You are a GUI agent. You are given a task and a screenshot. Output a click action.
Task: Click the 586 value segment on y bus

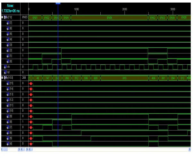86,78
